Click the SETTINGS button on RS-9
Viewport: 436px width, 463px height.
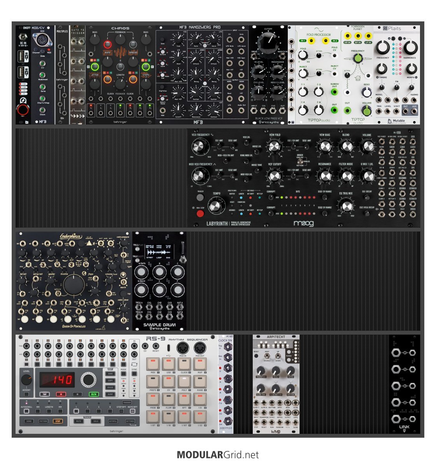pyautogui.click(x=130, y=421)
